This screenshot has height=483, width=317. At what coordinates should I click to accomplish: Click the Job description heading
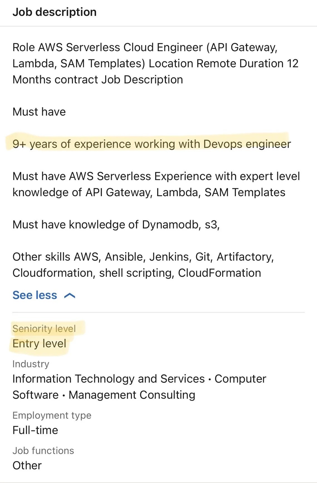point(55,12)
